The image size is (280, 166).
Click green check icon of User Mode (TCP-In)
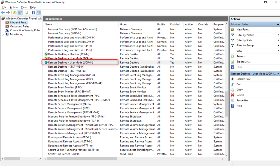[x=46, y=58]
